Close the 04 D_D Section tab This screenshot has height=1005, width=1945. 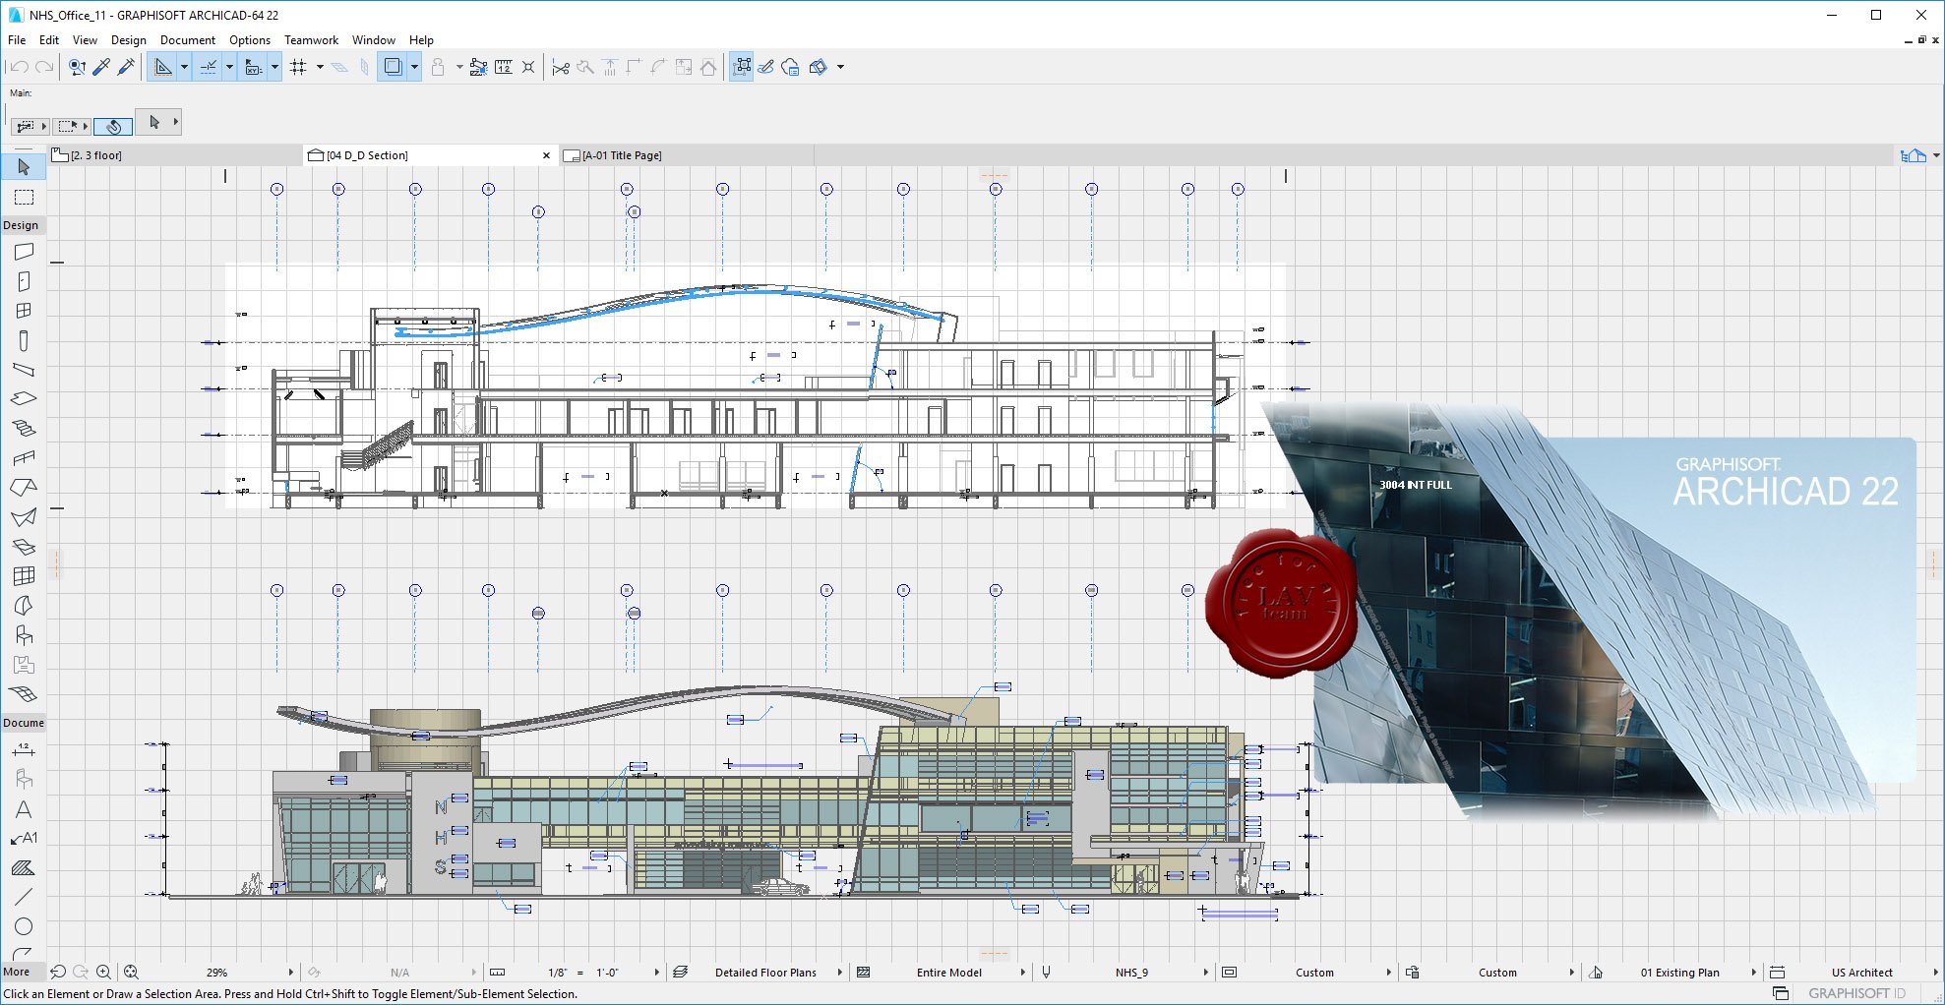coord(547,155)
